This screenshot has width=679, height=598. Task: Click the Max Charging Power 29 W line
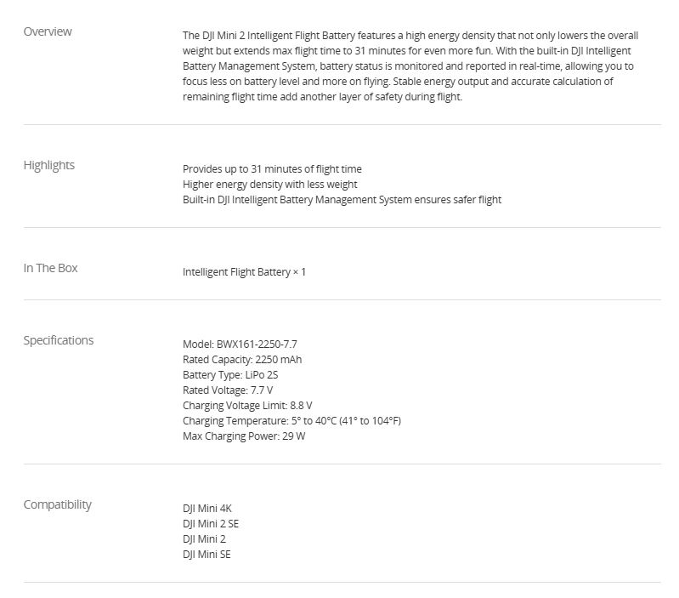click(244, 436)
